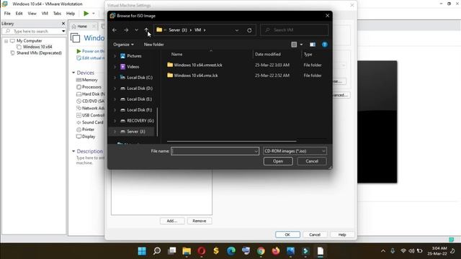Select RECOVERY (G:) drive
Viewport: 461px width, 259px height.
pos(140,121)
